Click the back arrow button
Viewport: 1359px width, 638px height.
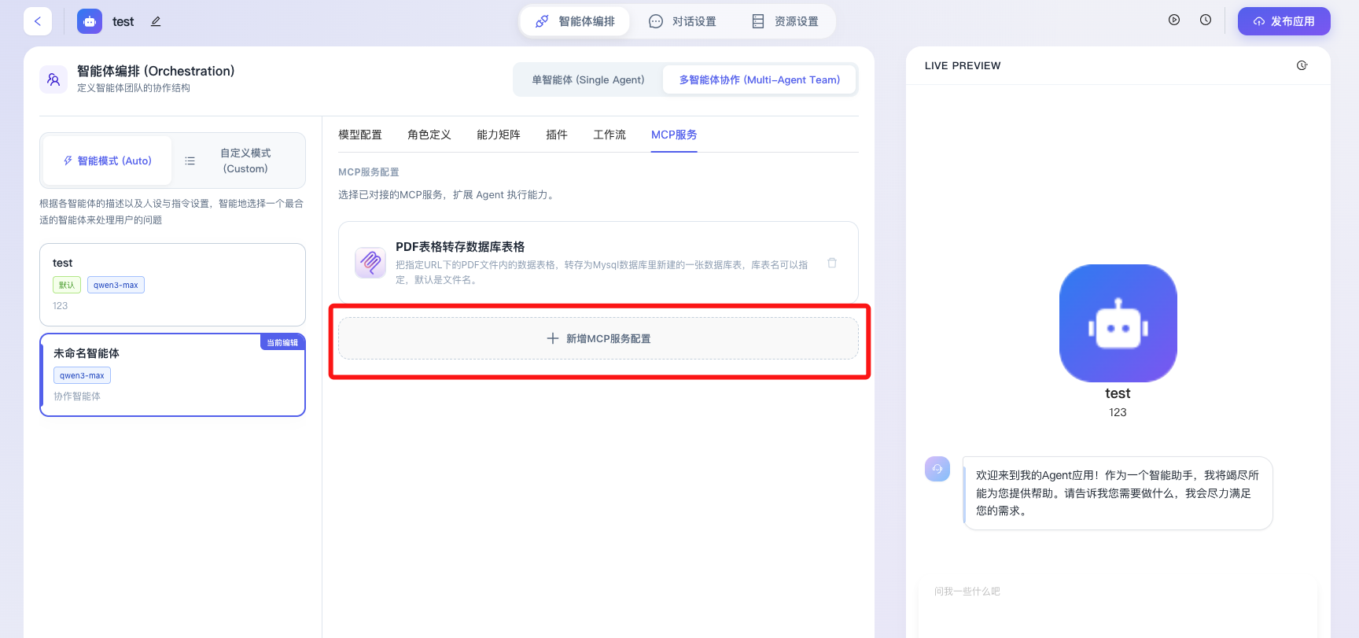[x=38, y=21]
